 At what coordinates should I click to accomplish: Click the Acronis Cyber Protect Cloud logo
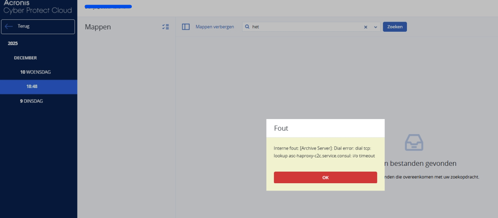[x=38, y=7]
